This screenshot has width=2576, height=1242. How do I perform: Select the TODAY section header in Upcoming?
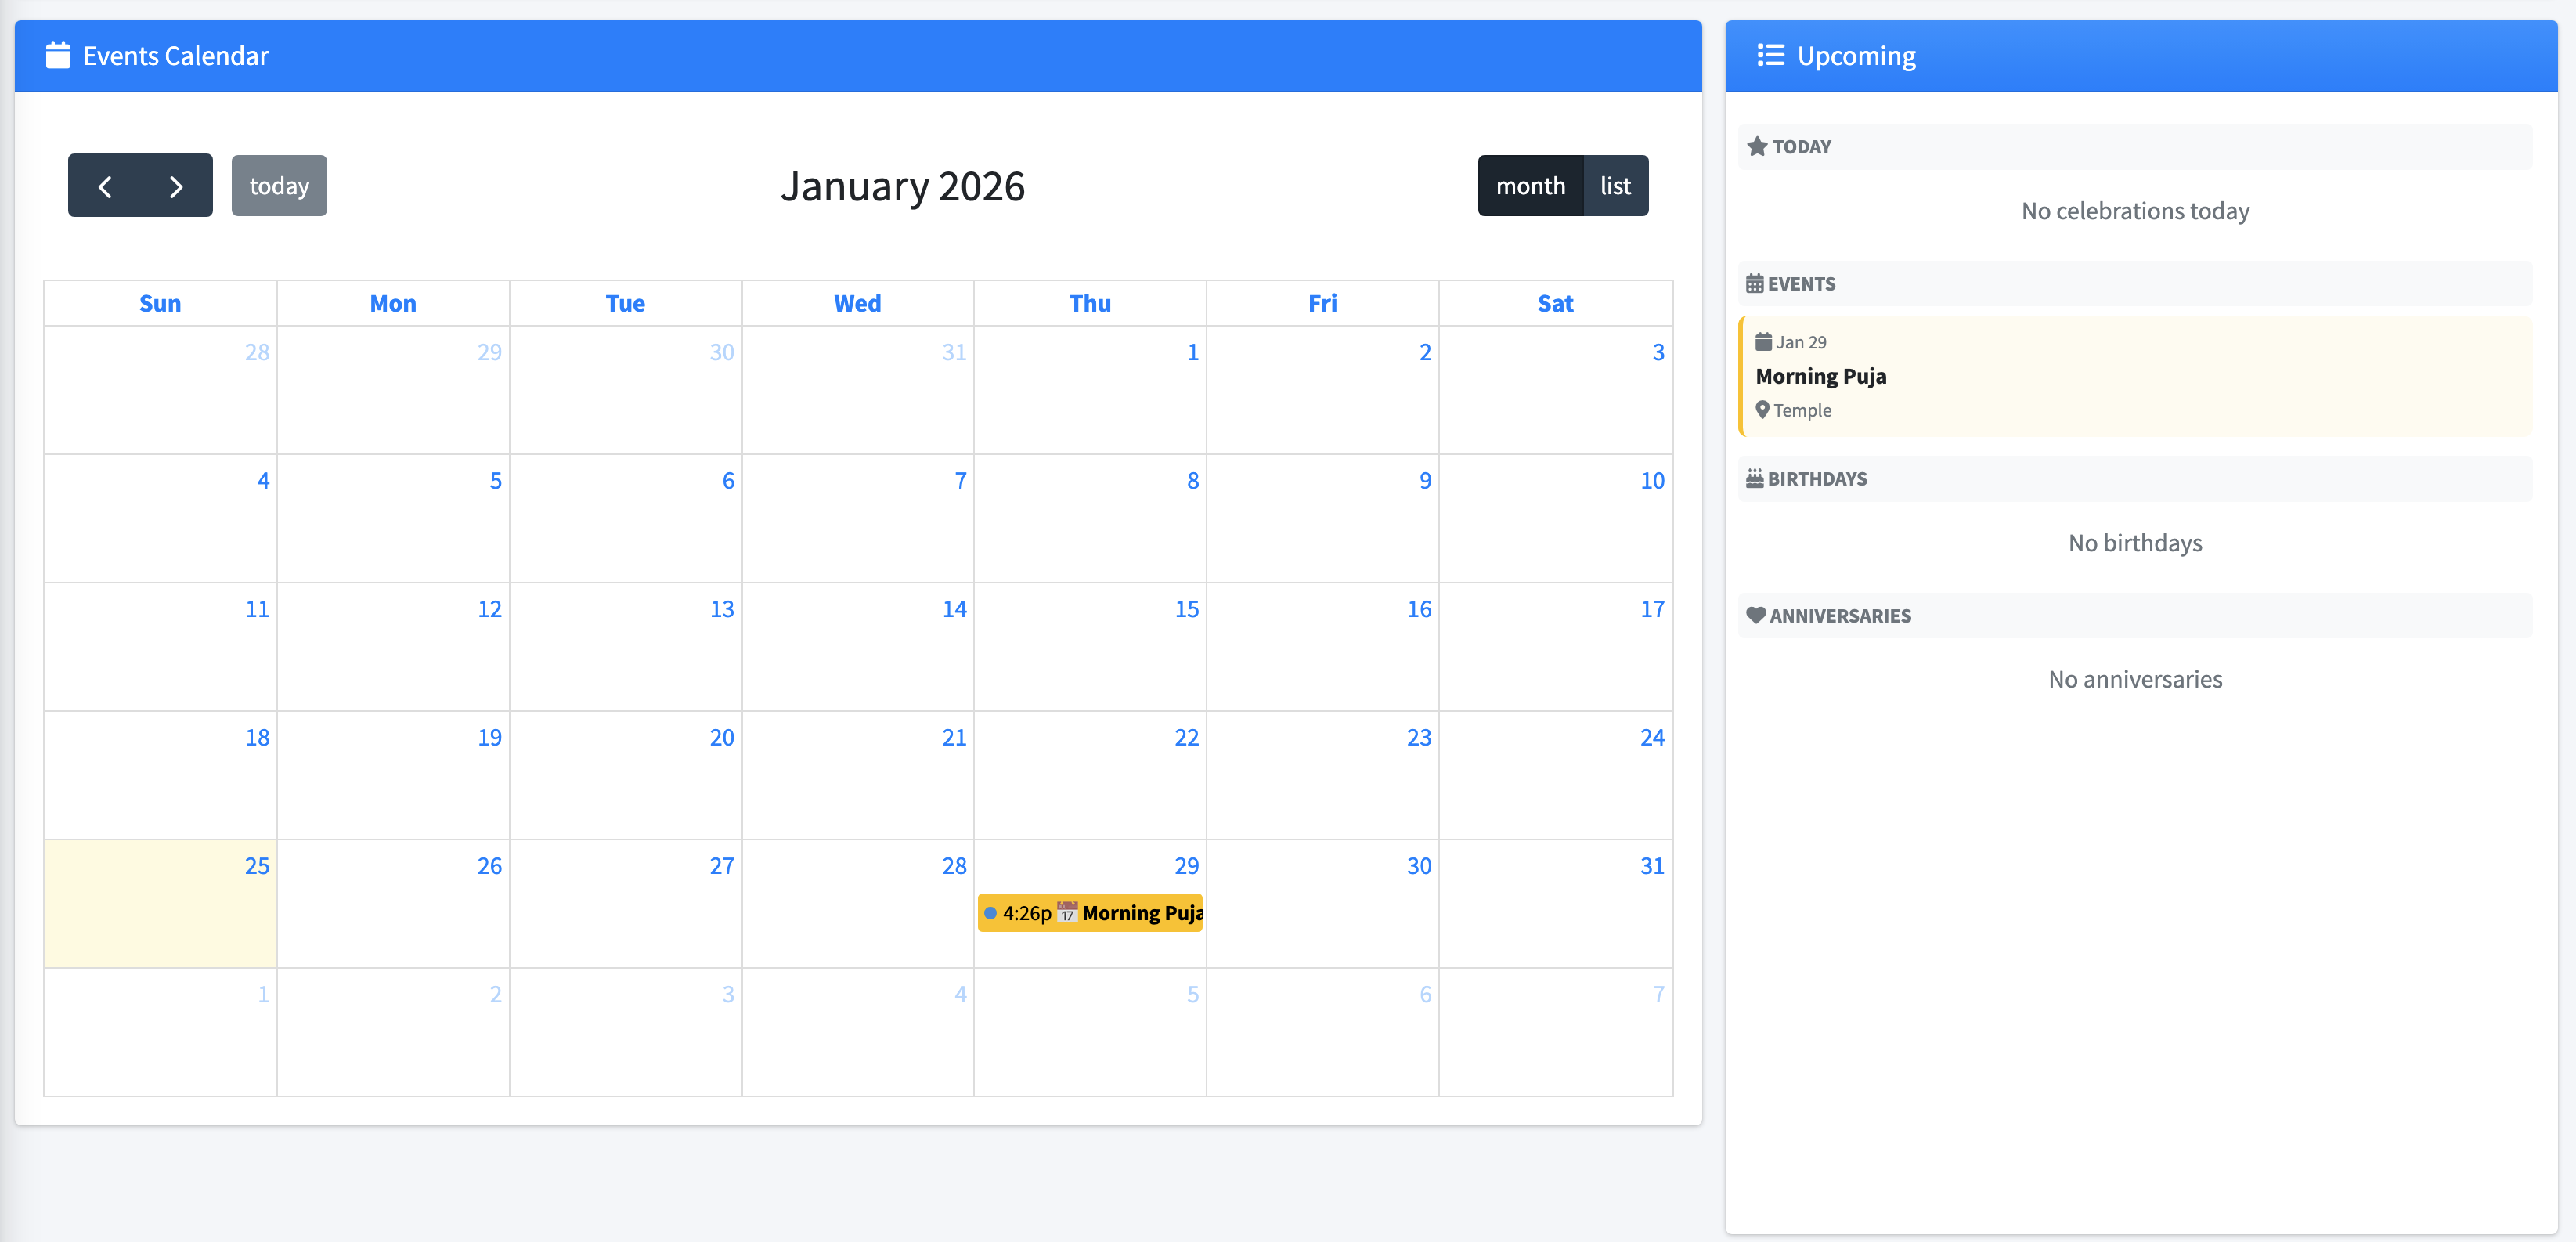[x=2135, y=146]
